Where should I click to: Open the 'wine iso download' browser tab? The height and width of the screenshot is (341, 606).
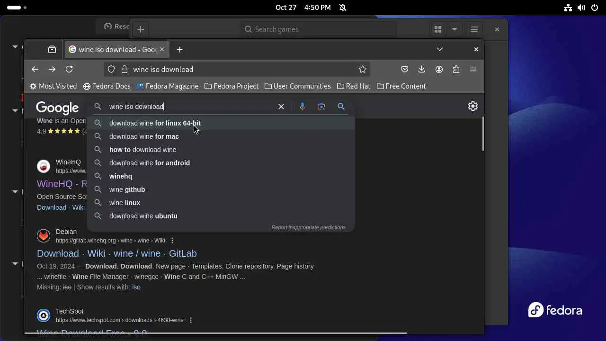coord(117,49)
